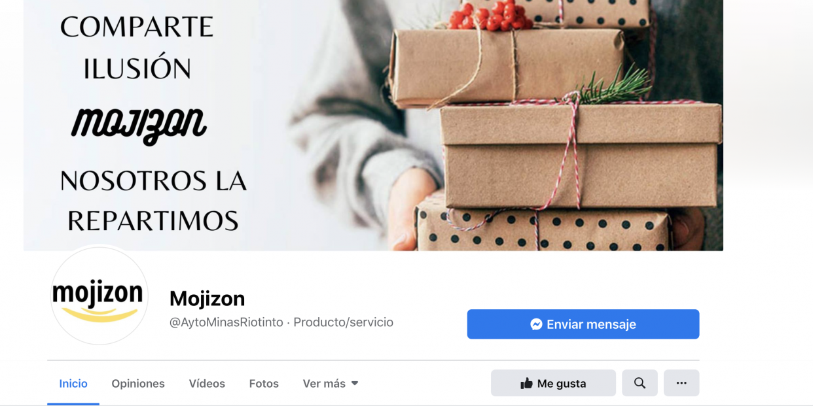Like the page with Me gusta
This screenshot has height=406, width=813.
[x=553, y=383]
